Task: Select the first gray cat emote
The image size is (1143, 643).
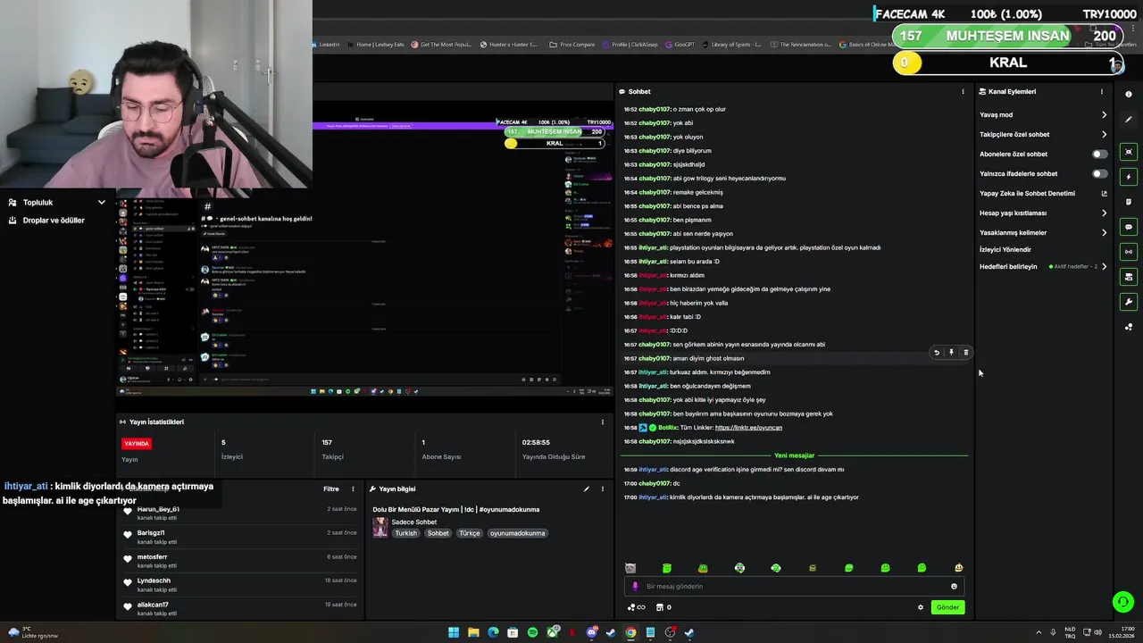Action: coord(630,568)
